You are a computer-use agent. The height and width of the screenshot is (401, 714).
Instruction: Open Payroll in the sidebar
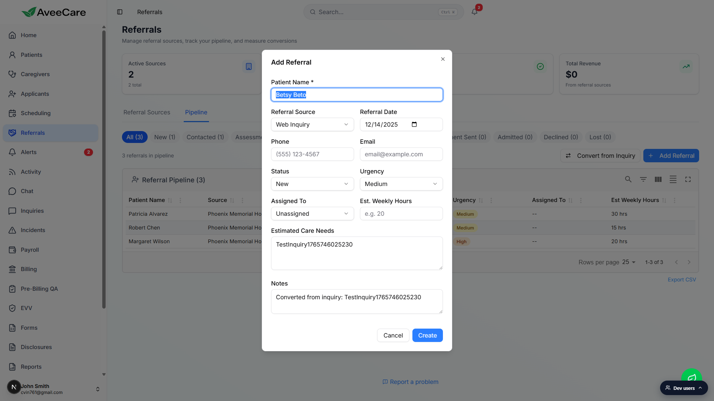tap(50, 250)
